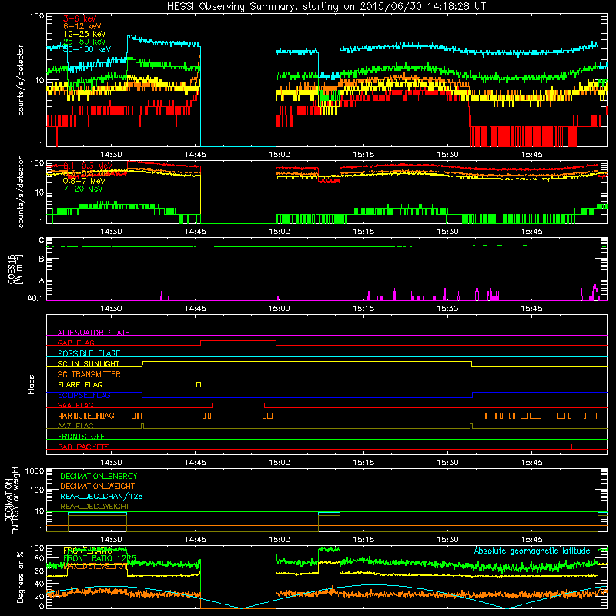Click the Absolute geomagnetic latitude label
The image size is (616, 616).
532,551
